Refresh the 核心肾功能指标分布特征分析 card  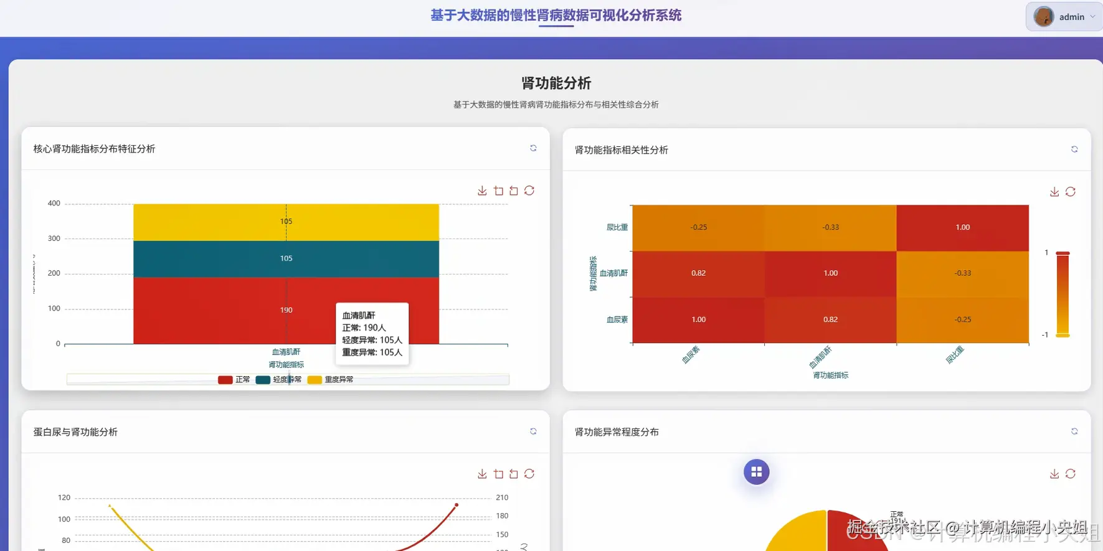(533, 148)
